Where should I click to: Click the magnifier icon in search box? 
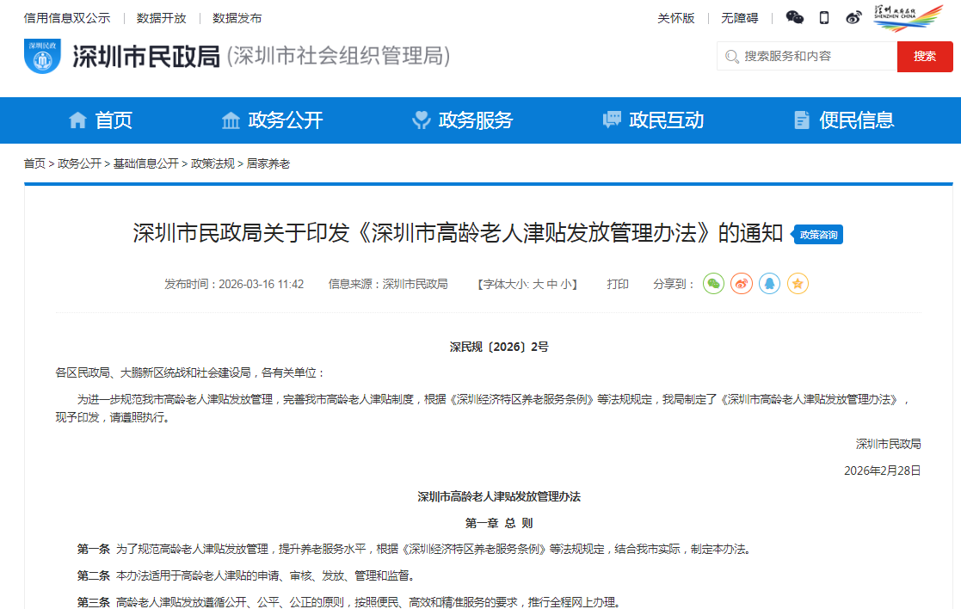[x=732, y=57]
